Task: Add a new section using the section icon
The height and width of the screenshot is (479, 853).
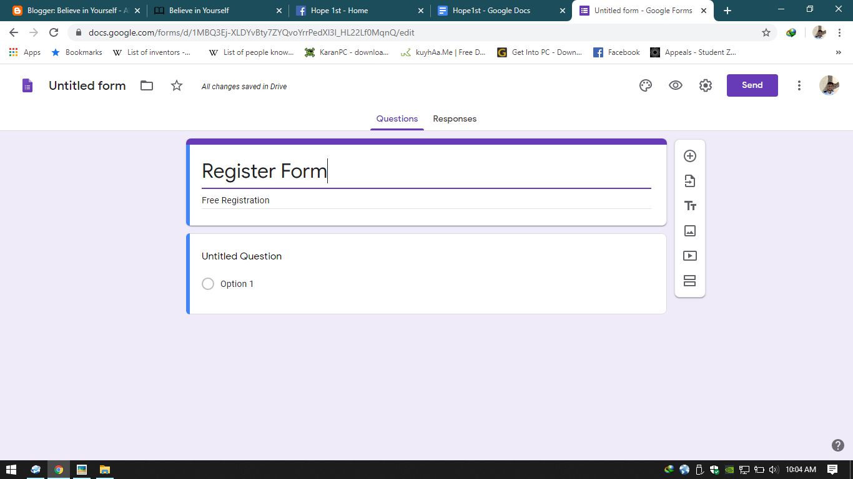Action: pyautogui.click(x=689, y=281)
